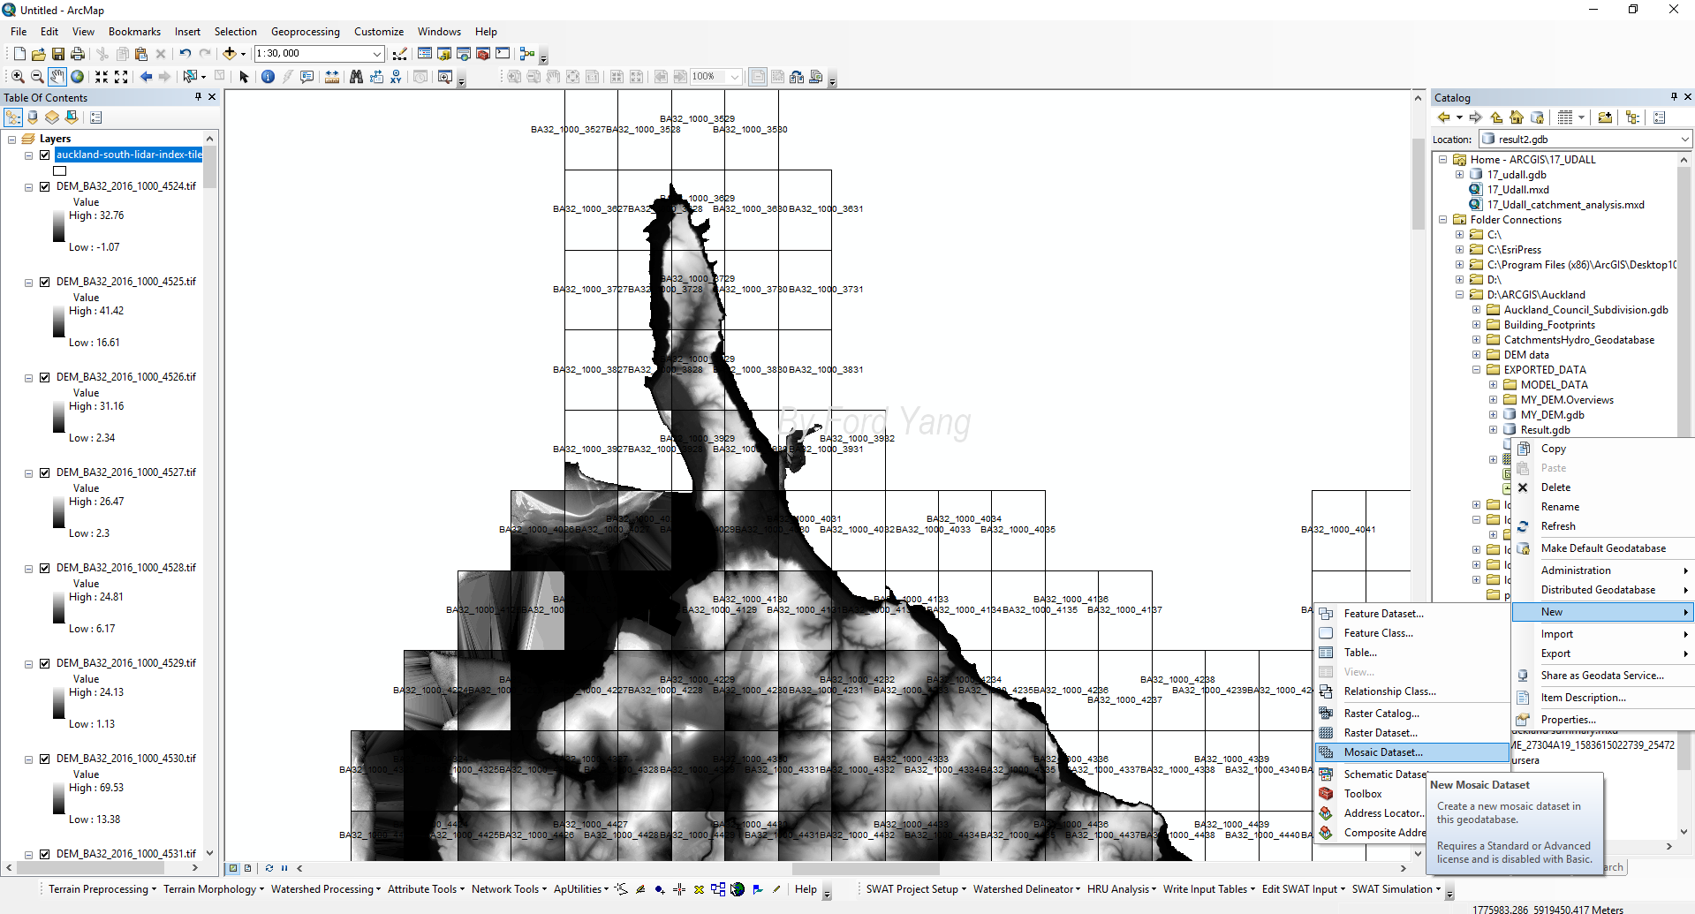Click the Full Extent globe icon

click(78, 77)
